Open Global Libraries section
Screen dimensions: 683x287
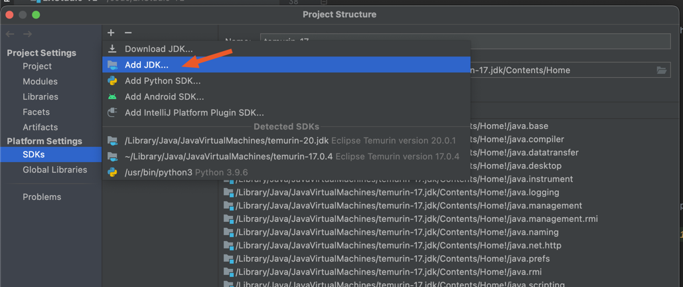click(55, 169)
